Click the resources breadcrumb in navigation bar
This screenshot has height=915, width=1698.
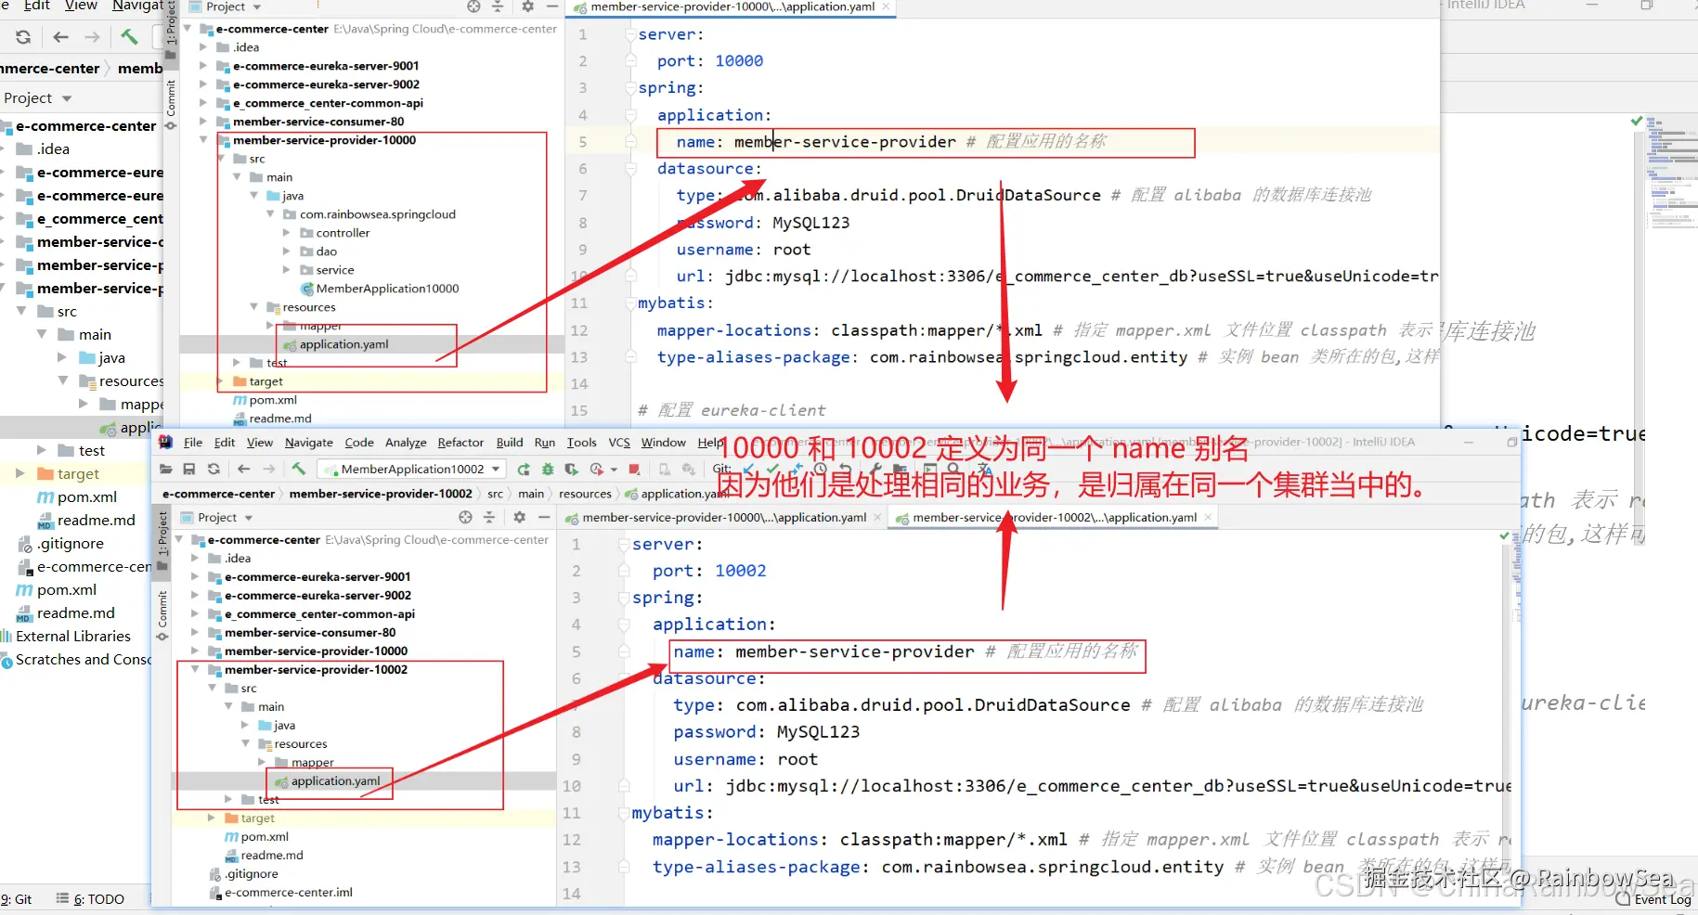pyautogui.click(x=585, y=494)
